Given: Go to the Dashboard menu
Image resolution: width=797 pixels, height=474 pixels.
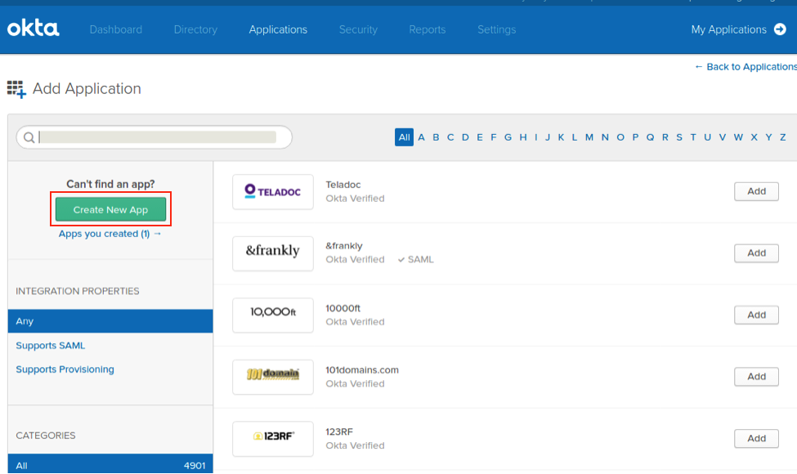Looking at the screenshot, I should (116, 29).
